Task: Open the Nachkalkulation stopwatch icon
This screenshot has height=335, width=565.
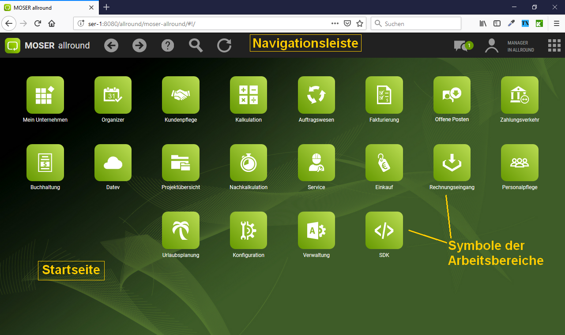Action: [249, 163]
